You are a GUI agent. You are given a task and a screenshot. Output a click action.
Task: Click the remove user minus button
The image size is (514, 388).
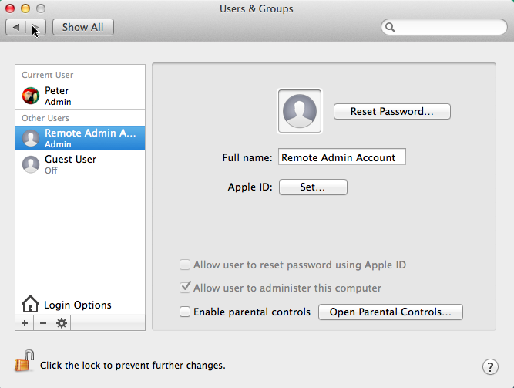pyautogui.click(x=43, y=323)
